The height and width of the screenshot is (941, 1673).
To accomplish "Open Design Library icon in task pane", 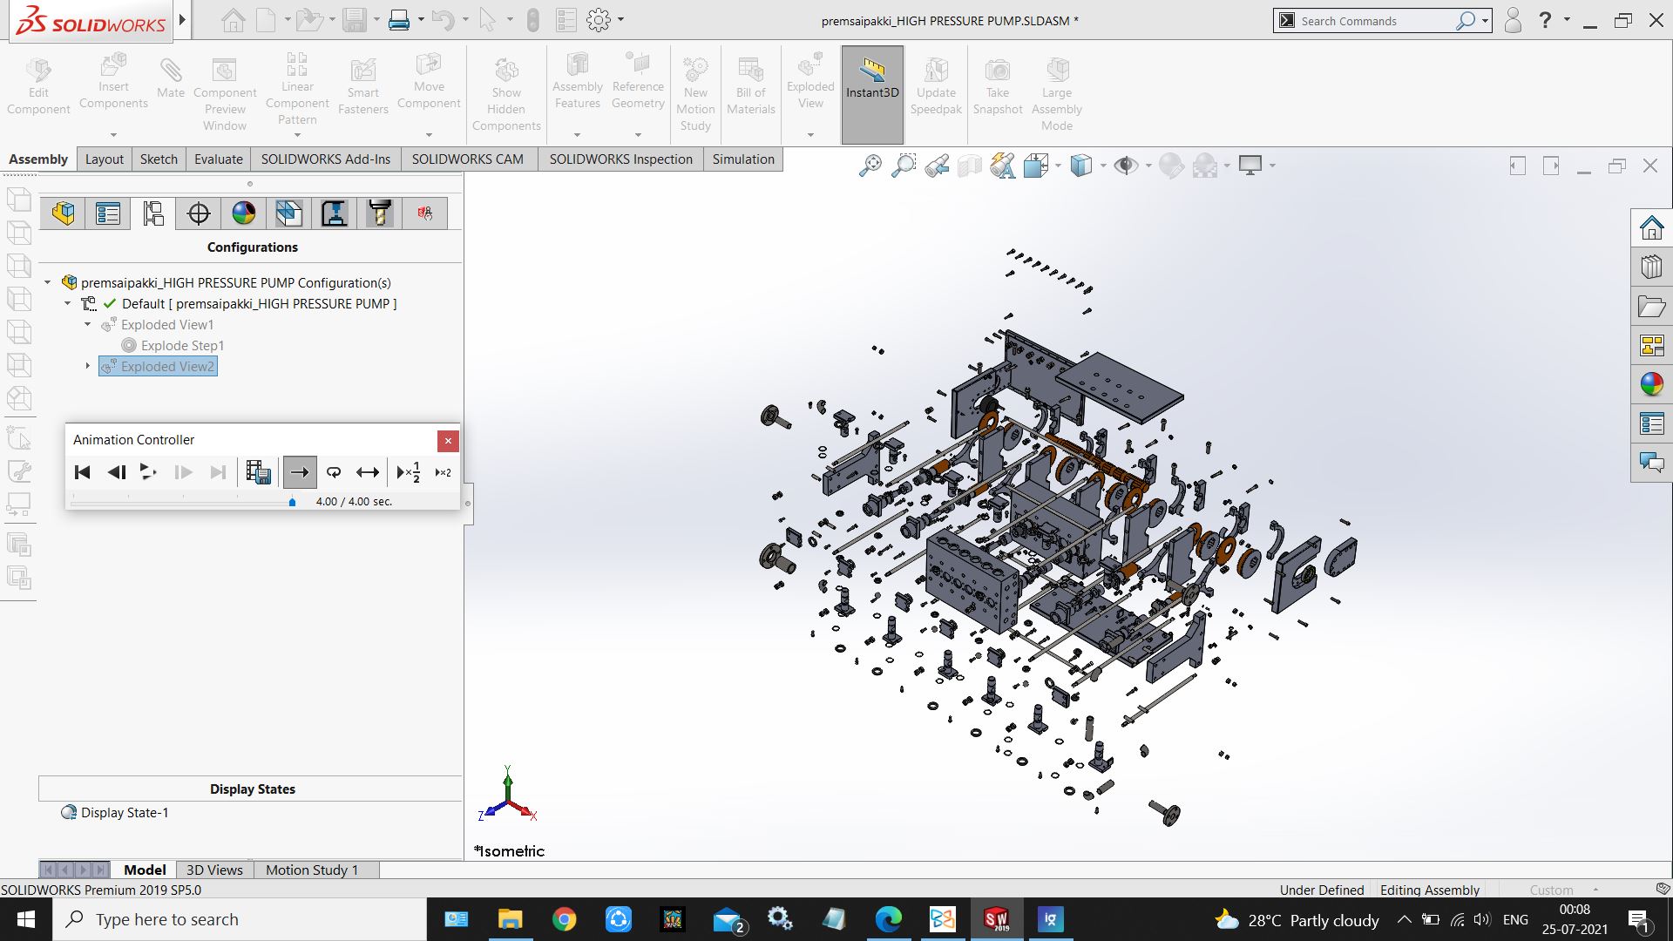I will (1651, 267).
